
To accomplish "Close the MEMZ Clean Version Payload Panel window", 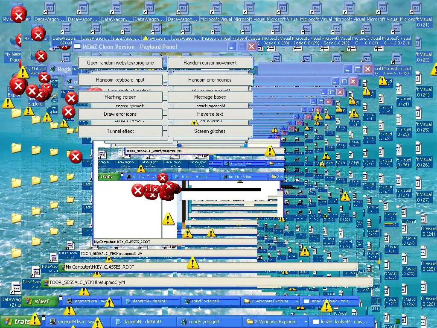I will click(251, 47).
